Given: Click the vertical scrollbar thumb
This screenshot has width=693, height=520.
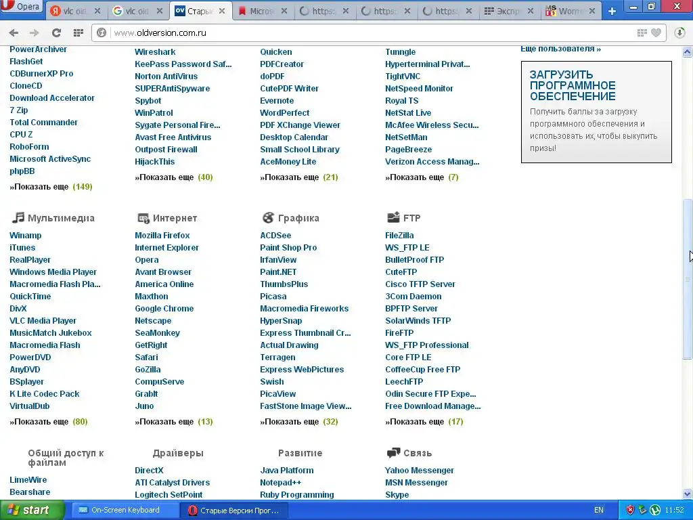Looking at the screenshot, I should (x=688, y=279).
